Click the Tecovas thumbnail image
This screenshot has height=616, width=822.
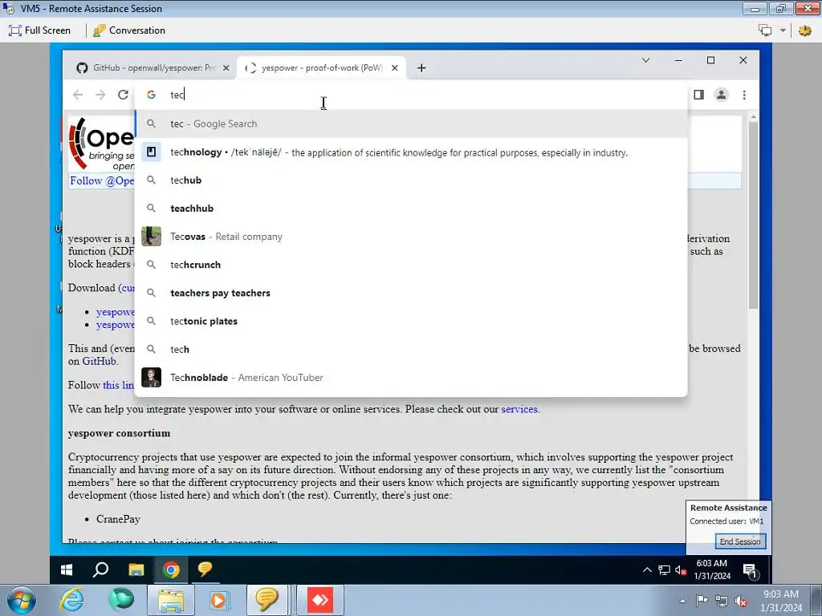tap(151, 237)
